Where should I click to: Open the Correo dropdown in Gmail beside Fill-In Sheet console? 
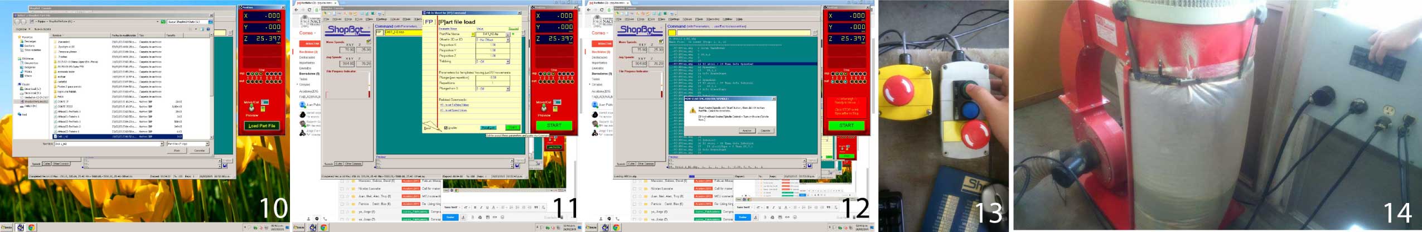[x=307, y=33]
